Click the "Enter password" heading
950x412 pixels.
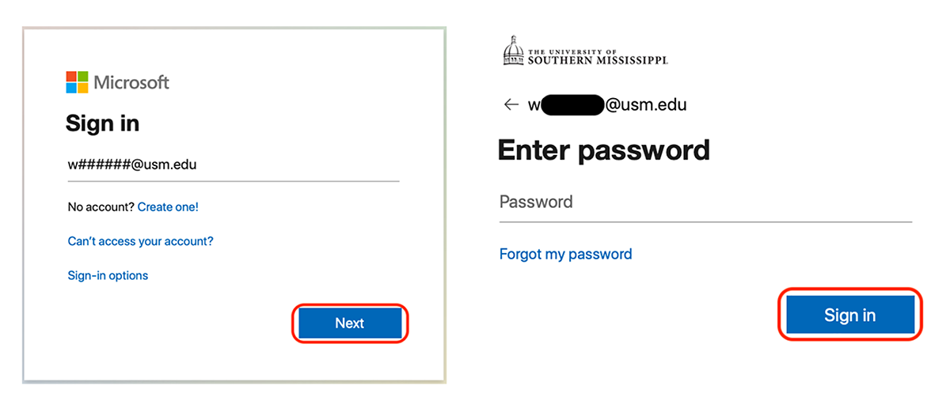pos(603,149)
